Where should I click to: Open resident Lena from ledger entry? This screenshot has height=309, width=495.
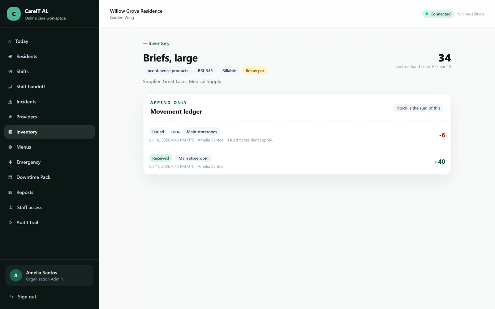coord(175,132)
